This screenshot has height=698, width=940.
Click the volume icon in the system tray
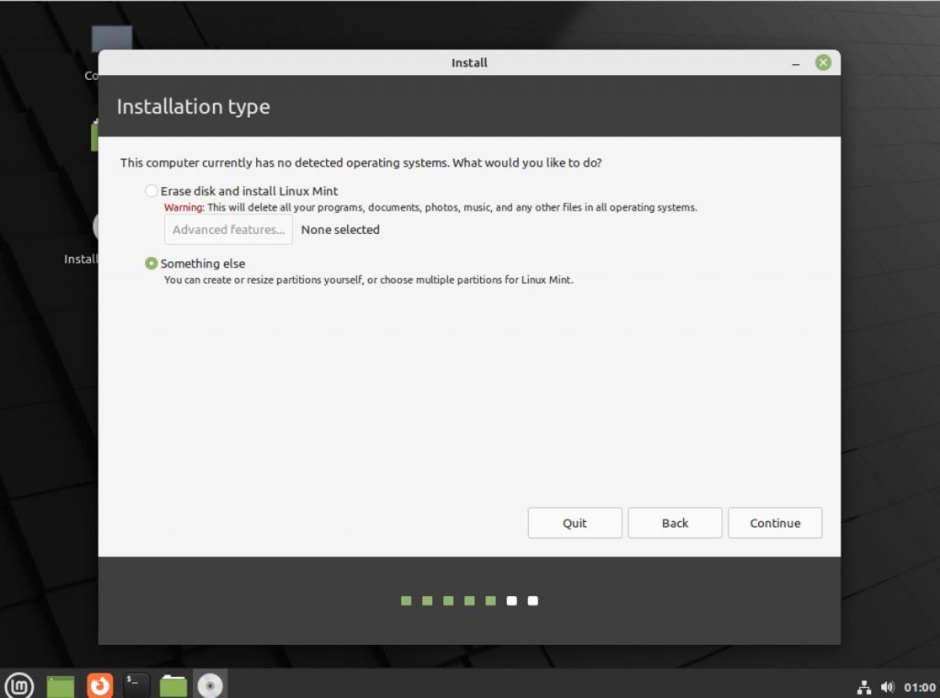(x=888, y=686)
